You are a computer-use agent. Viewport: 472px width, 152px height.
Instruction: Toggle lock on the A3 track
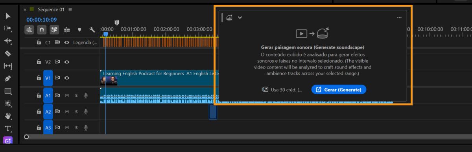point(39,128)
